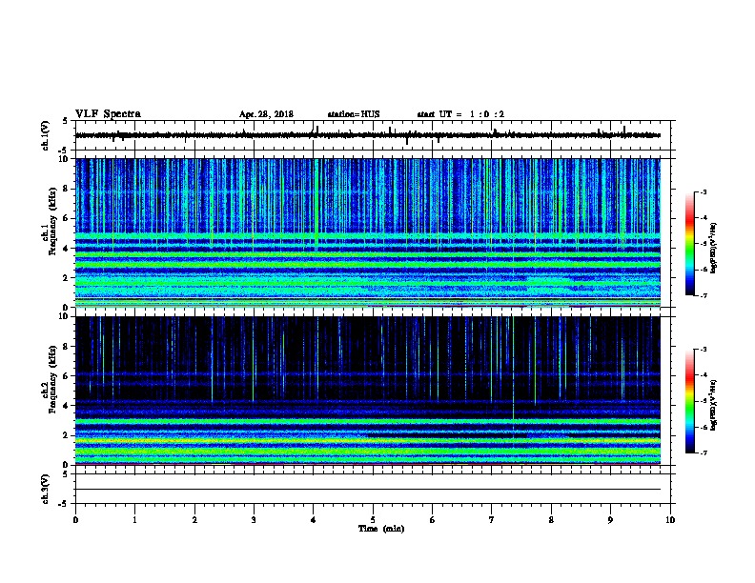This screenshot has height=583, width=755.
Task: Click the ch.2 spectrogram color scale bar
Action: click(690, 401)
